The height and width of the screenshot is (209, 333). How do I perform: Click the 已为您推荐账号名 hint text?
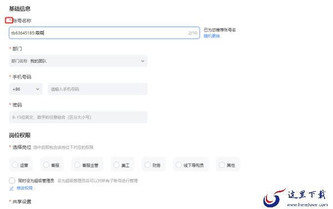coord(220,30)
